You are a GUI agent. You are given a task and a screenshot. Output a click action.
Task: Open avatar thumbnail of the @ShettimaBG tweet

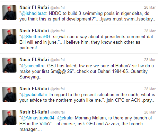9,36
